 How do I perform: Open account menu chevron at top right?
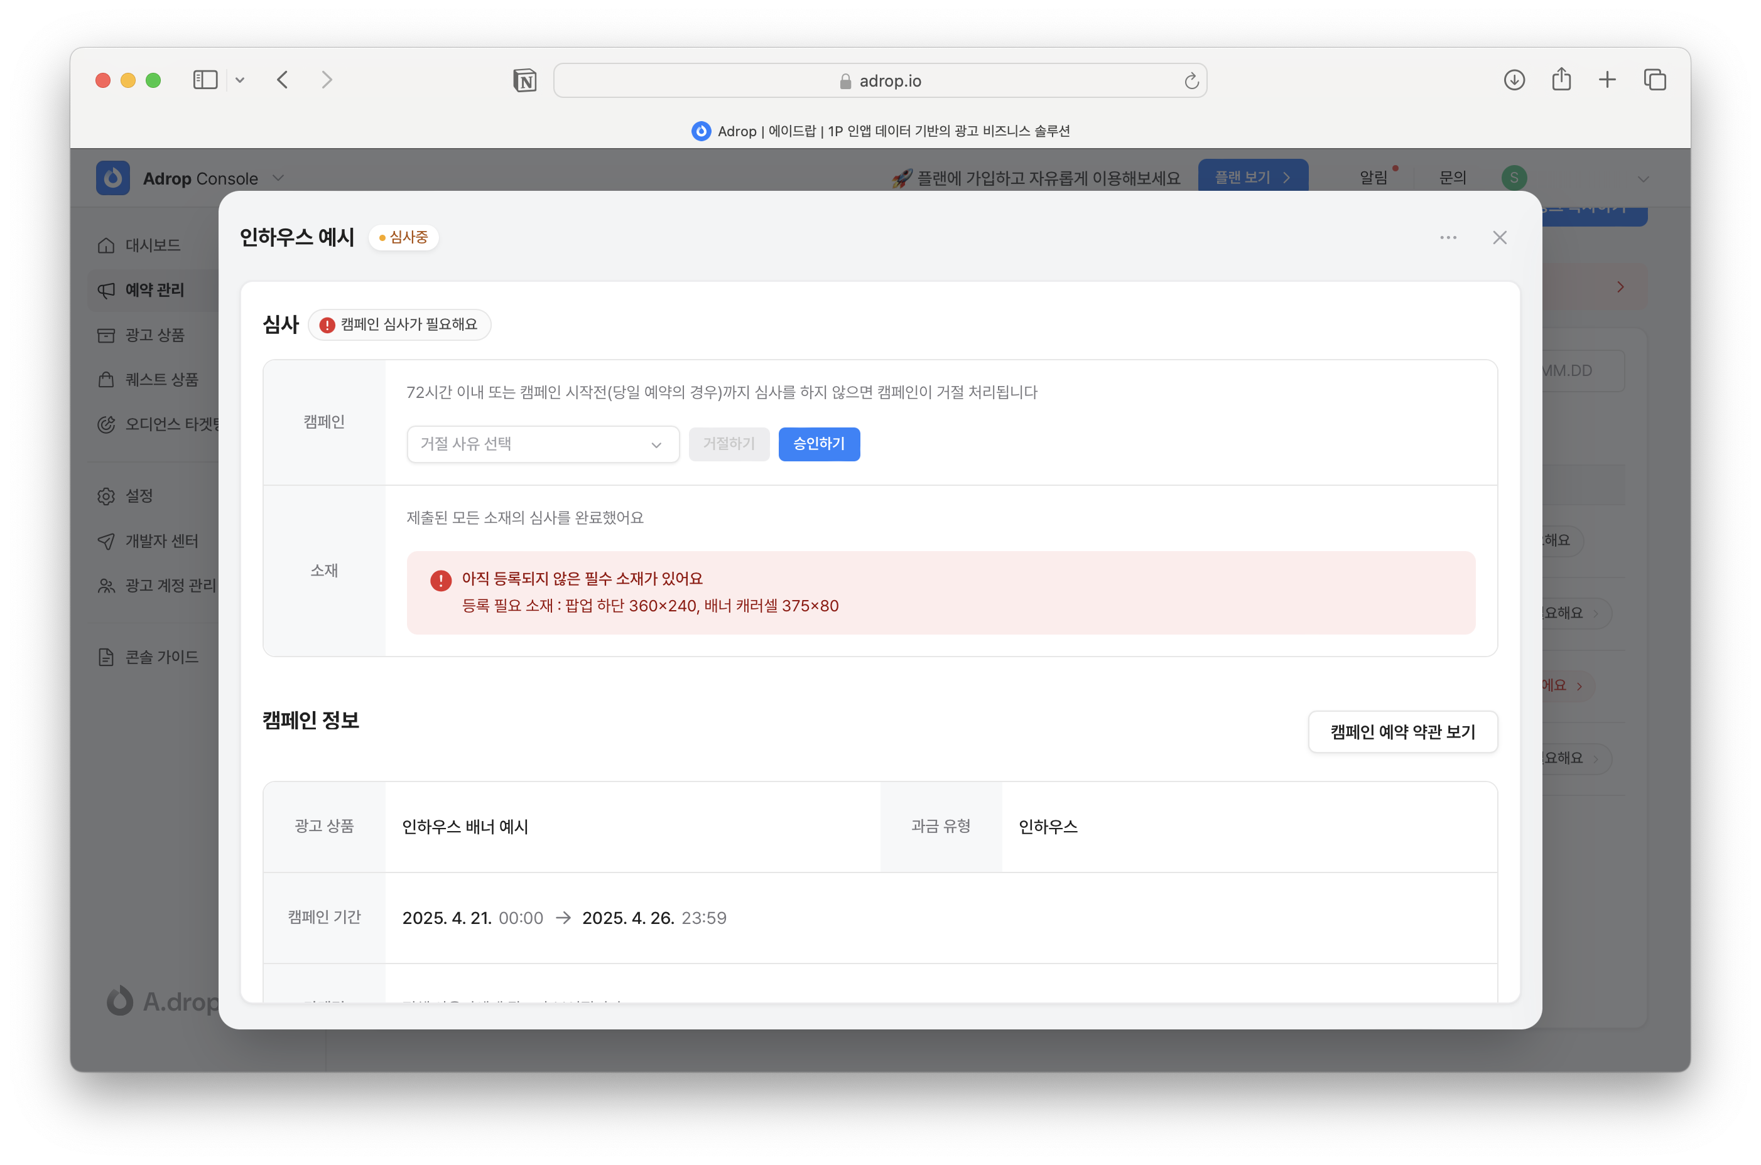coord(1643,179)
